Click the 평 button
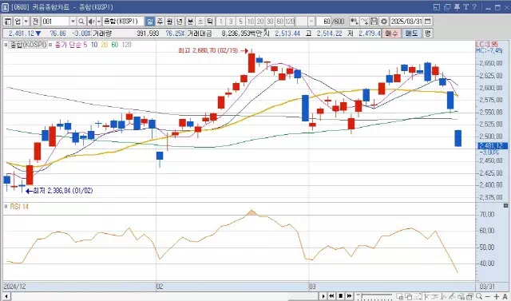Viewport: 511px width, 301px height. 428,34
